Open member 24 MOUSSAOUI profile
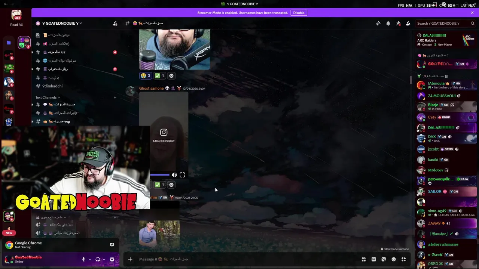The width and height of the screenshot is (479, 269). [446, 96]
